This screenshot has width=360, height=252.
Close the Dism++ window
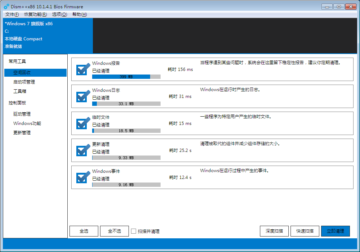tap(351, 7)
